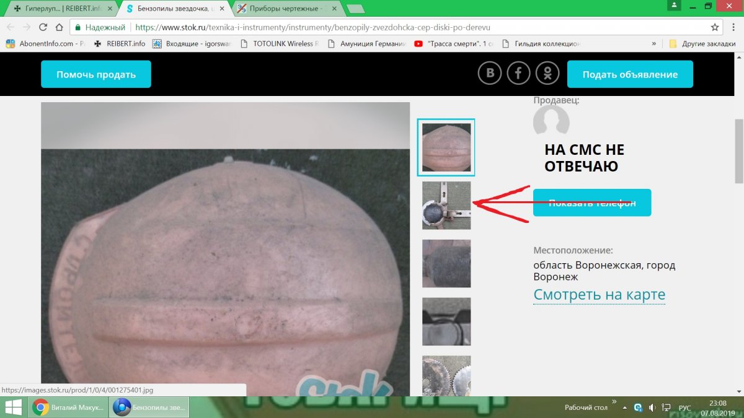Open the 'Другие закладки' bookmarks folder
Image resolution: width=744 pixels, height=418 pixels.
(x=701, y=44)
